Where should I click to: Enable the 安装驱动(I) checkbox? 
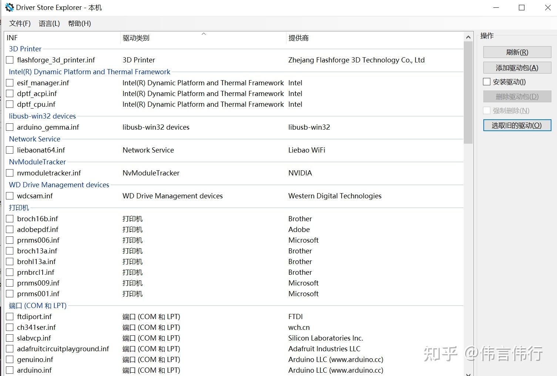click(x=486, y=82)
